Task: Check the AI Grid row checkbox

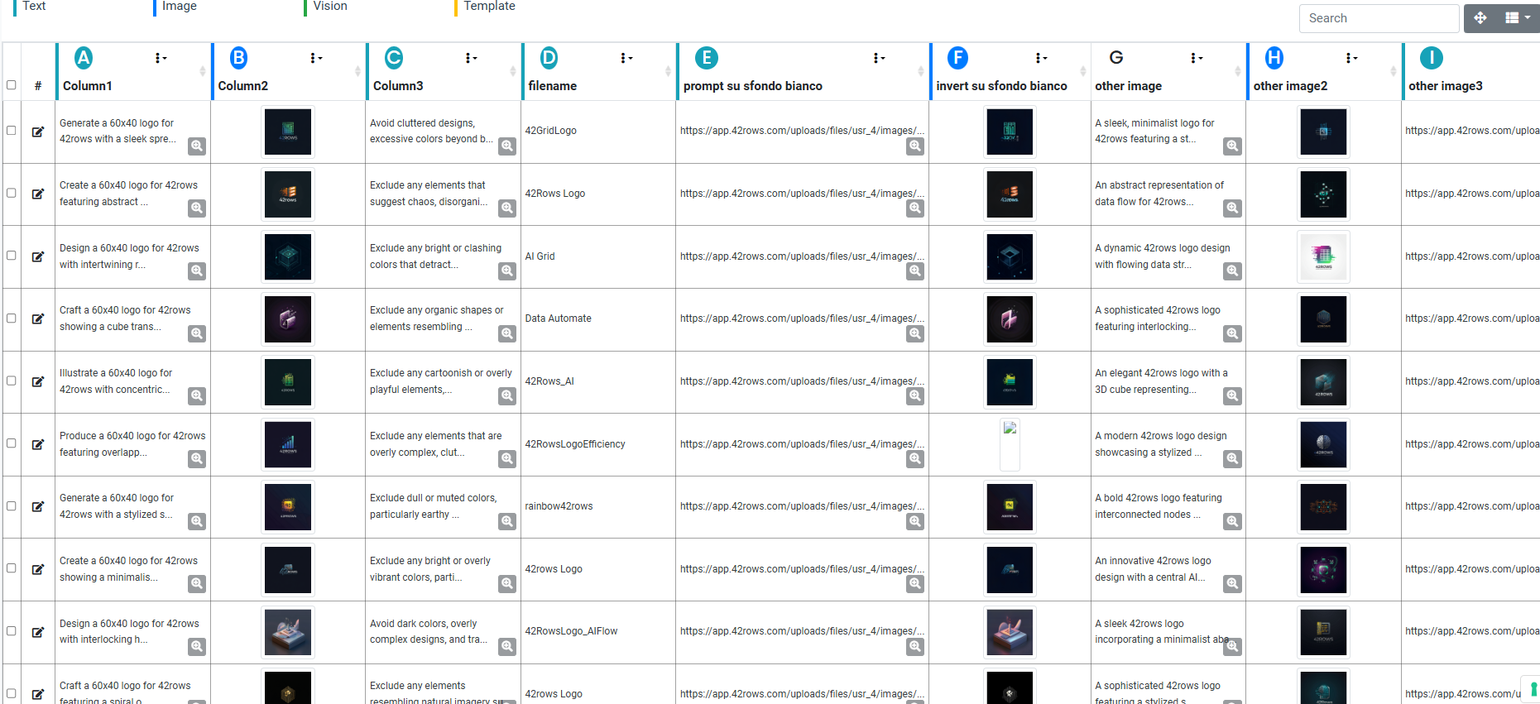Action: click(x=12, y=255)
